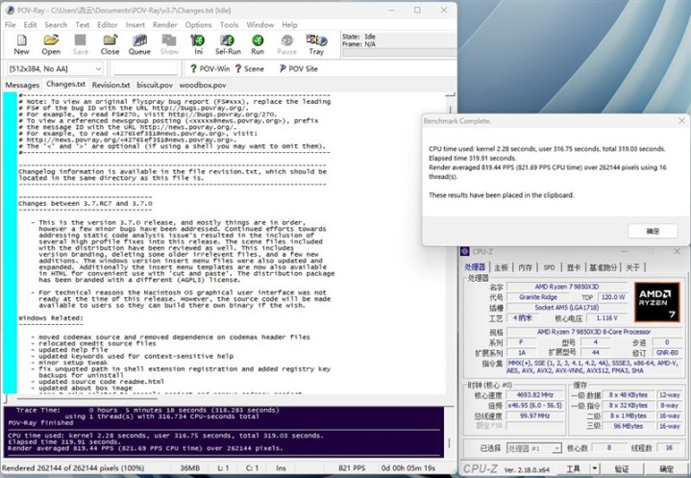Open the render Queue icon

tap(139, 44)
